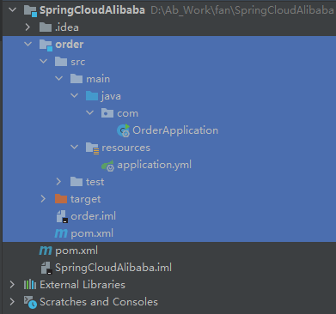
Task: Click the orange target folder icon
Action: (x=61, y=199)
